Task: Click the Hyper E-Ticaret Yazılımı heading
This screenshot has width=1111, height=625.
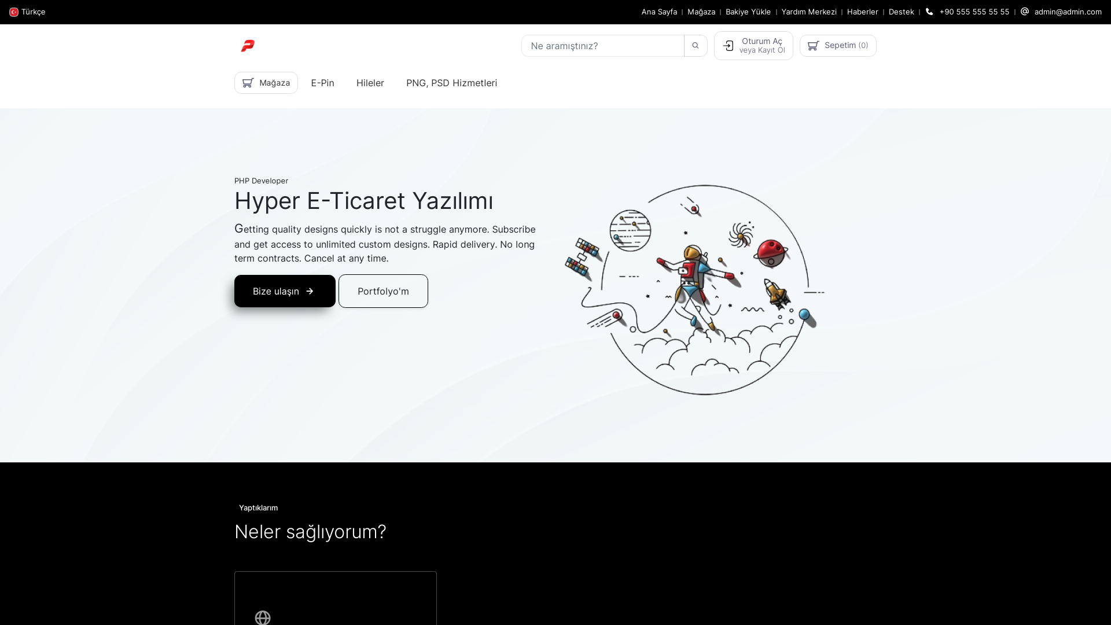Action: point(363,201)
